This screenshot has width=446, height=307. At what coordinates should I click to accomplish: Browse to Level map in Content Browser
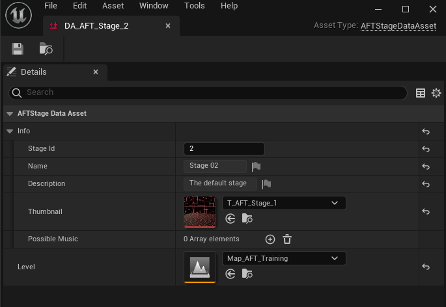[247, 274]
